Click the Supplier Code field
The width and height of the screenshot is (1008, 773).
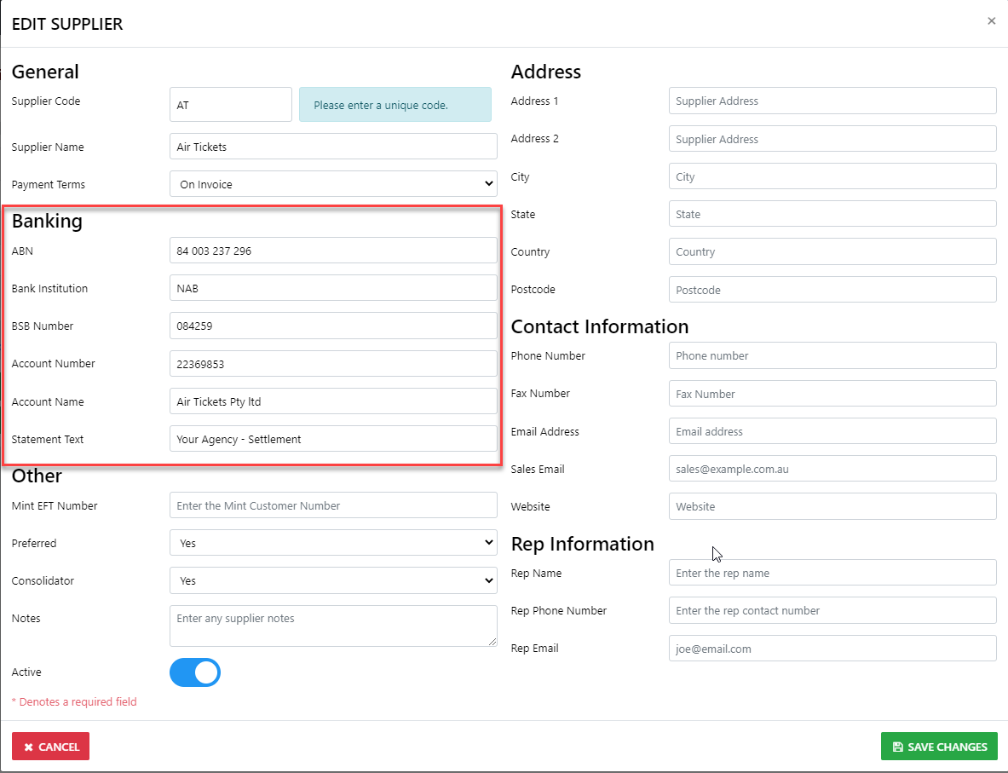click(x=230, y=105)
